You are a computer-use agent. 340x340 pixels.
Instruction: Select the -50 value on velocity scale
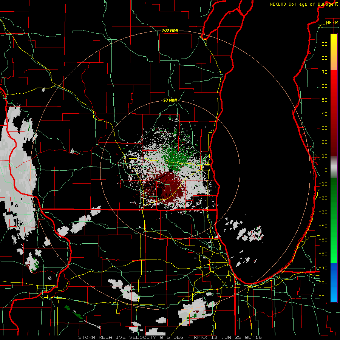(323, 240)
